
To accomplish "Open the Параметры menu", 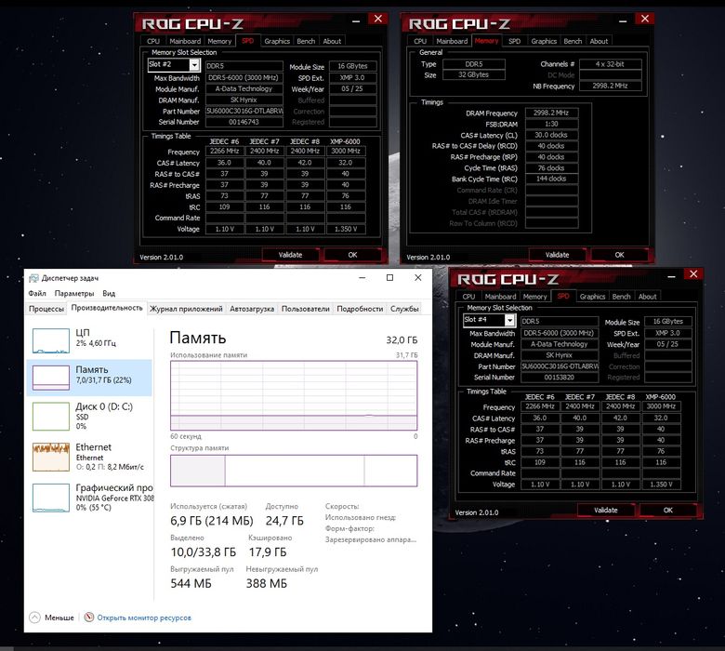I will (x=74, y=293).
